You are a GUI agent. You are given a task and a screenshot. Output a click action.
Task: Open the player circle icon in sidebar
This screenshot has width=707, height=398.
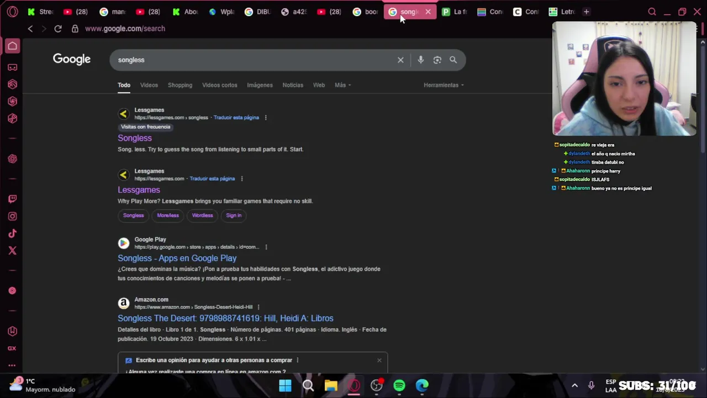pos(12,291)
